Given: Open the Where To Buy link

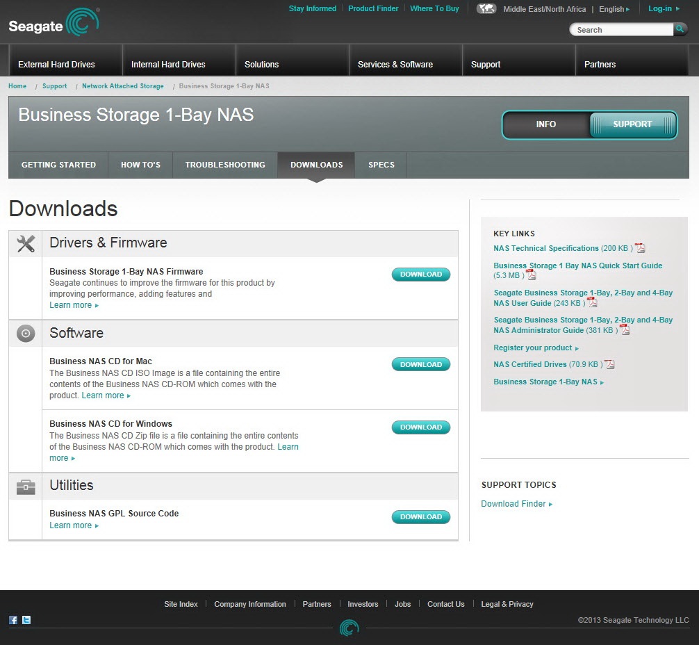Looking at the screenshot, I should click(x=434, y=8).
